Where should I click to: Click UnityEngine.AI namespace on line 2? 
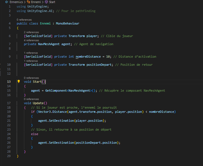(x=39, y=11)
